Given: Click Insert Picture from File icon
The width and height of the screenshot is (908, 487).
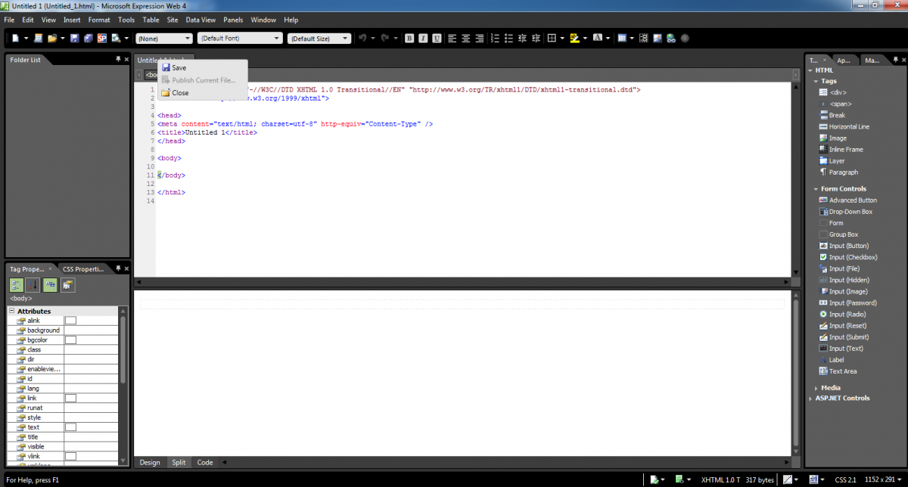Looking at the screenshot, I should (x=658, y=38).
